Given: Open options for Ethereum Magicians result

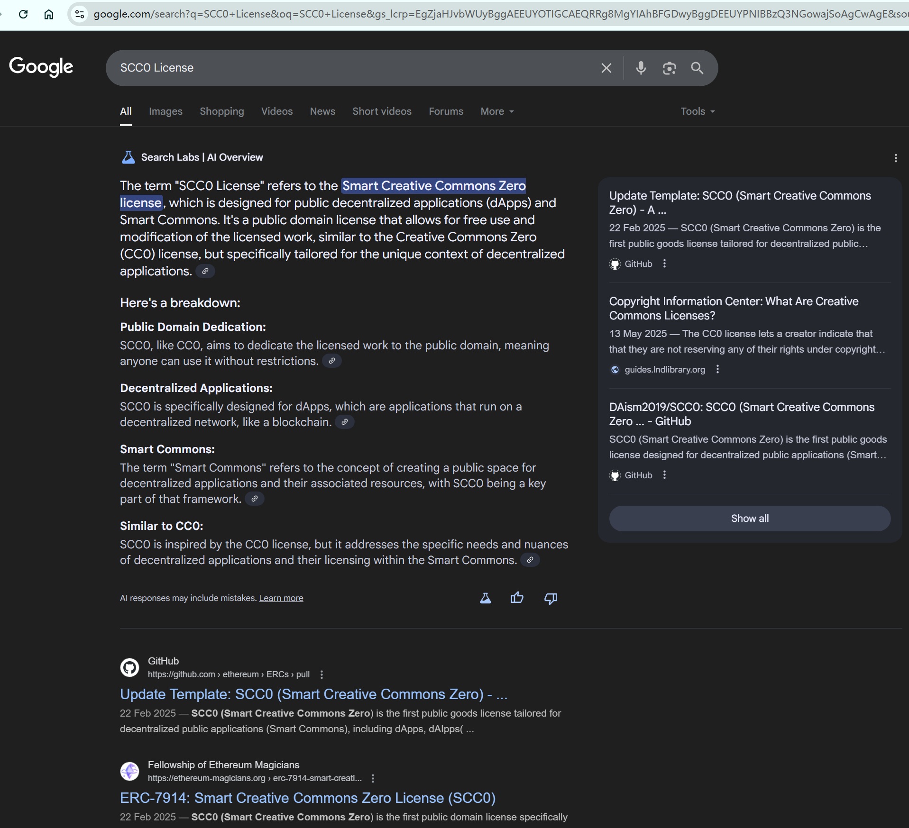Looking at the screenshot, I should point(373,778).
